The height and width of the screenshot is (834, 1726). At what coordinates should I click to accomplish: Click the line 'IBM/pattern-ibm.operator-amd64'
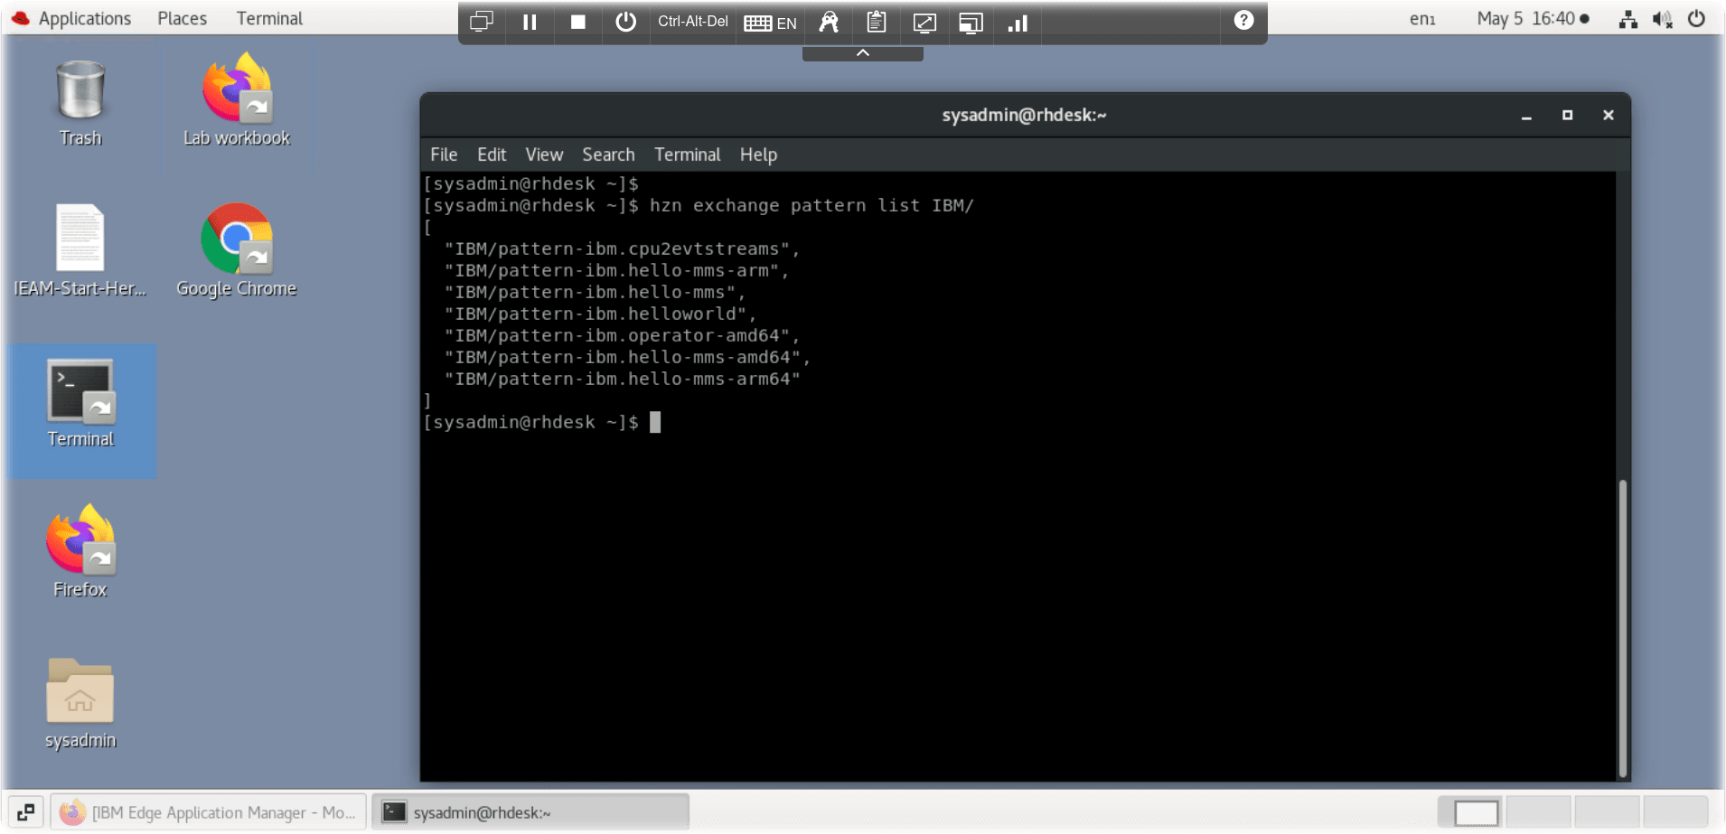pos(622,335)
